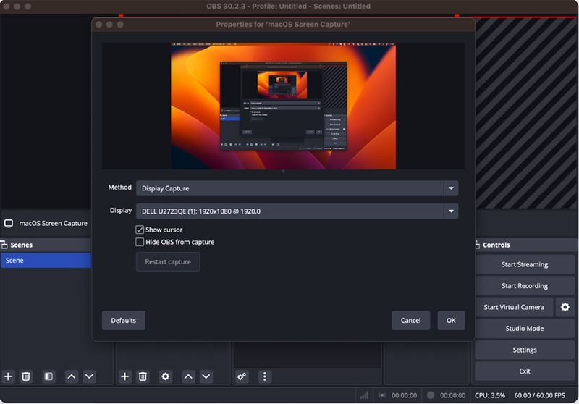Move source down in Sources panel

tap(206, 376)
